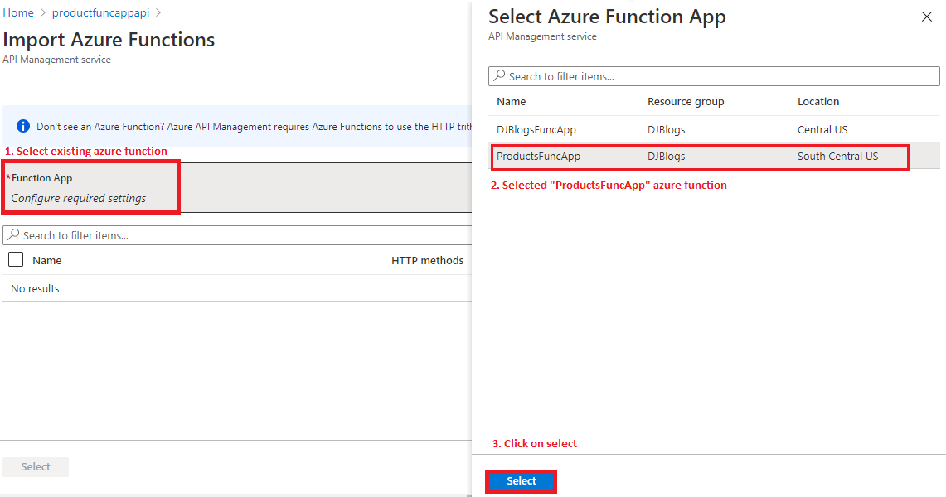Image resolution: width=946 pixels, height=497 pixels.
Task: Click the No results text row
Action: [35, 288]
